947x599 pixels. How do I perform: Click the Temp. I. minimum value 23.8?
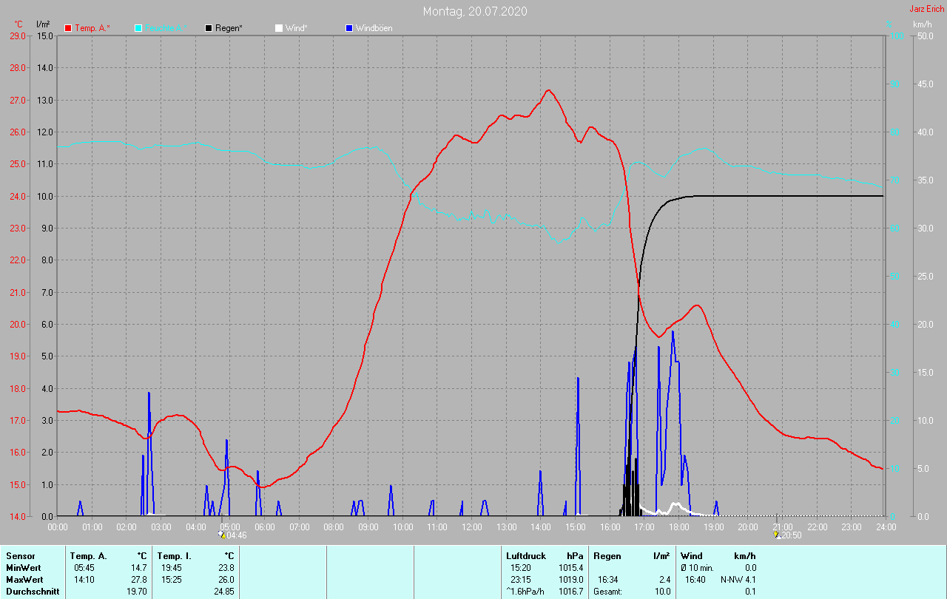[x=225, y=567]
